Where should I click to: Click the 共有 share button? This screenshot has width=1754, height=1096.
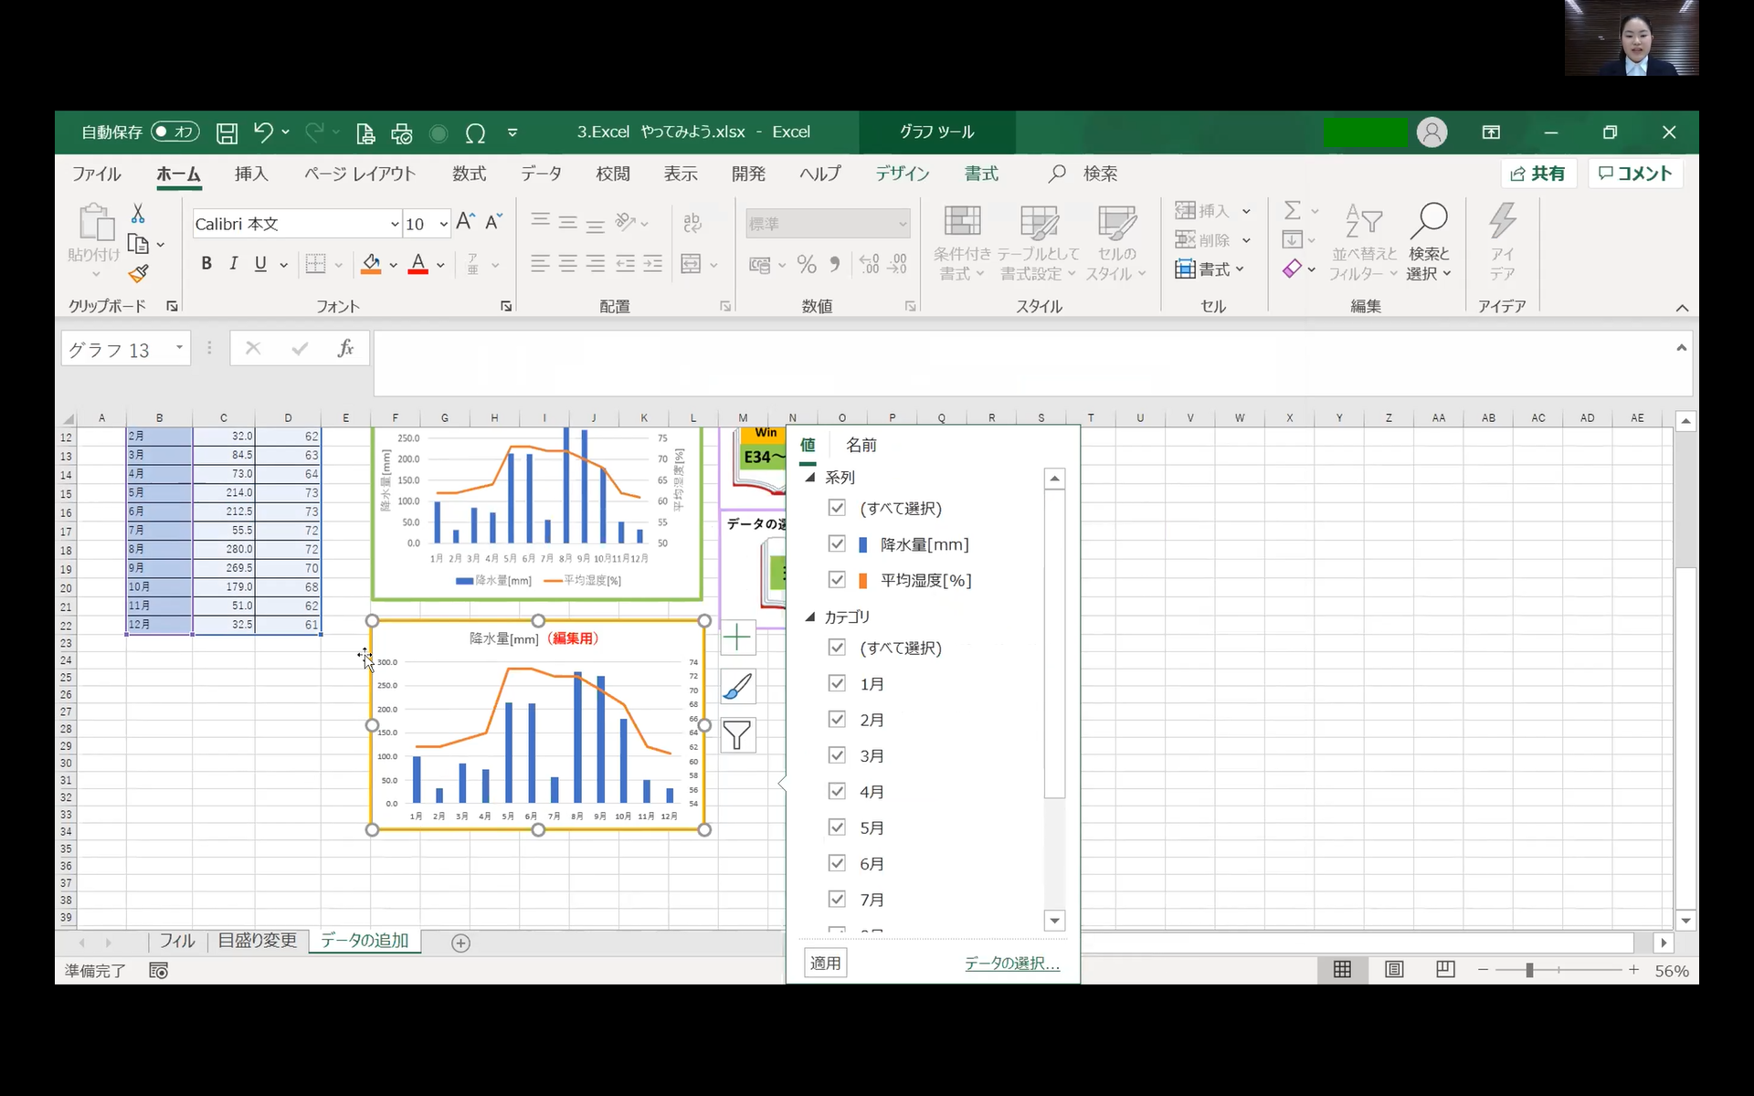(1537, 174)
